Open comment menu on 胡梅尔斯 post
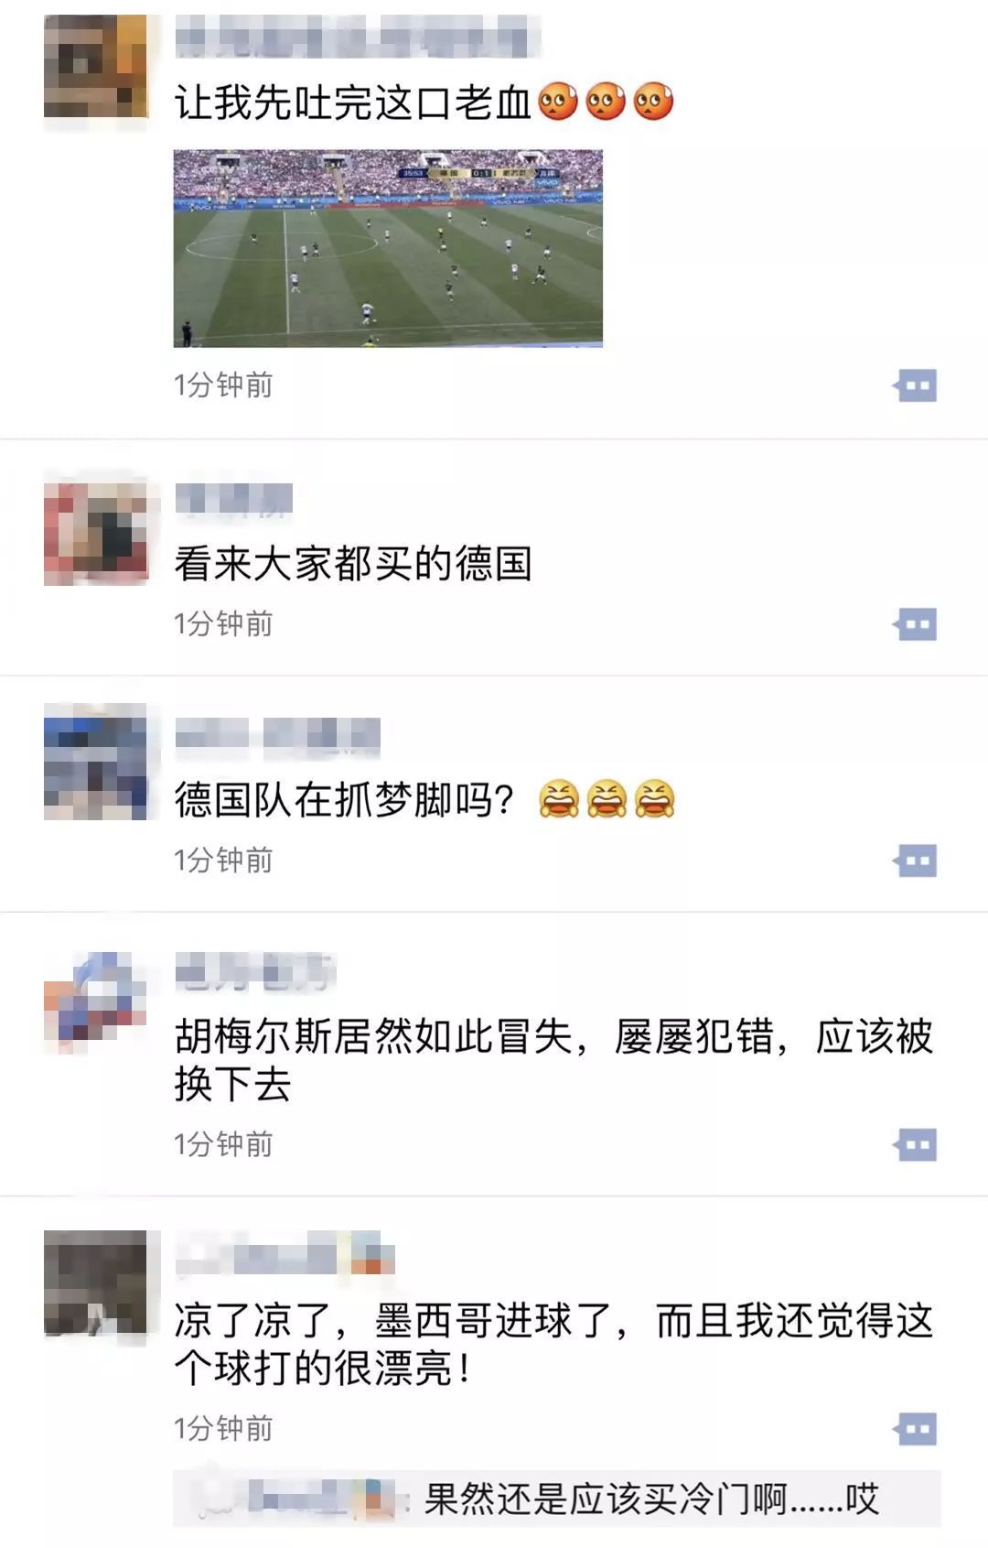The height and width of the screenshot is (1548, 988). (916, 1144)
